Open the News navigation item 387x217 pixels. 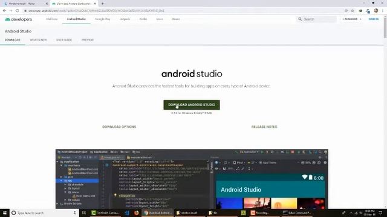coord(176,19)
